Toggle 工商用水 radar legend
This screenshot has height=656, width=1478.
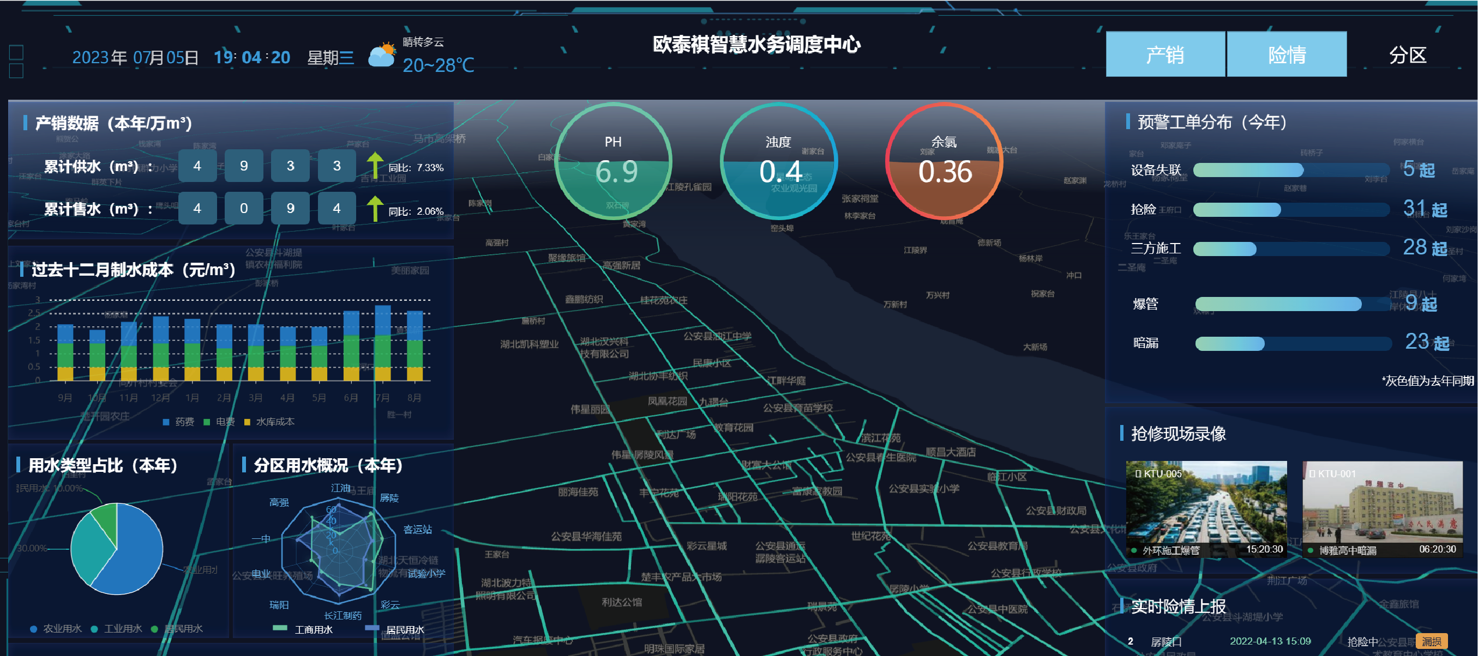coord(304,629)
